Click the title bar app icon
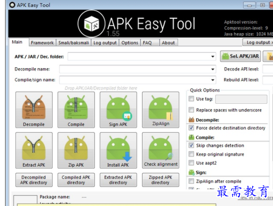This screenshot has height=206, width=273. [x=12, y=5]
